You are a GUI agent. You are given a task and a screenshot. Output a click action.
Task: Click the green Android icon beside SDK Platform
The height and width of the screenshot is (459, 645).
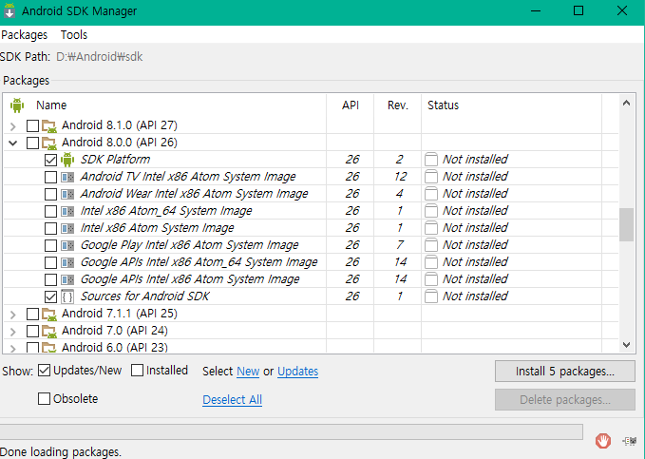pos(67,160)
